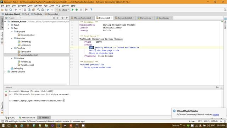Open the Python Console tool window
Viewport: 227px width, 128px height.
27,118
